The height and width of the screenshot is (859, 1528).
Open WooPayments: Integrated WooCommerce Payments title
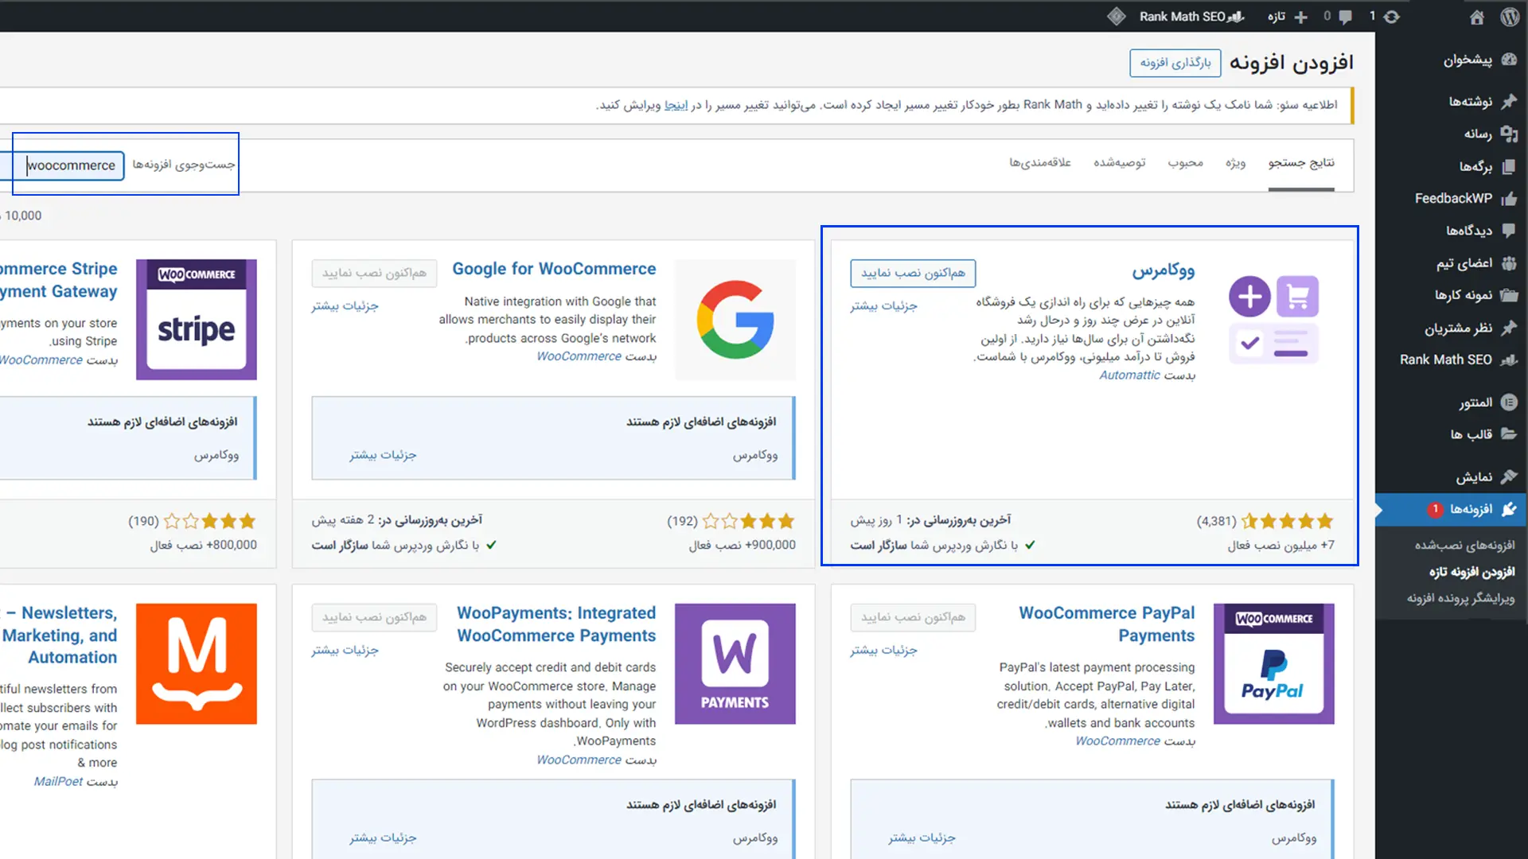pyautogui.click(x=556, y=624)
